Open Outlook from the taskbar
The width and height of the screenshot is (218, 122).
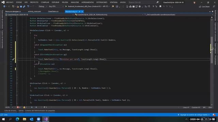pyautogui.click(x=32, y=119)
